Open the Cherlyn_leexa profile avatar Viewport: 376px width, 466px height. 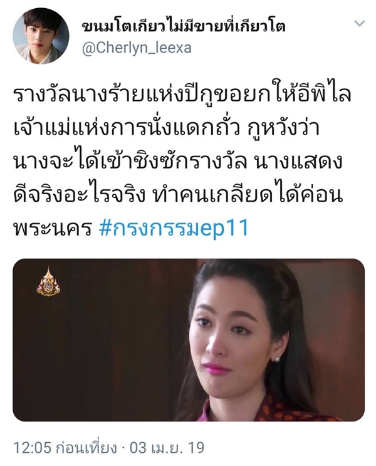pos(41,36)
